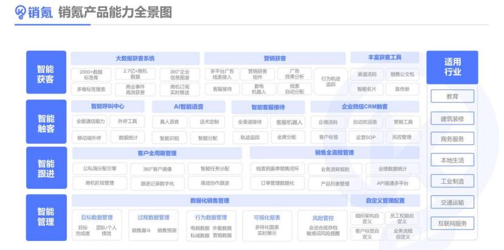Select the 跟进记录数字化 cell
This screenshot has width=504, height=250.
point(157,183)
